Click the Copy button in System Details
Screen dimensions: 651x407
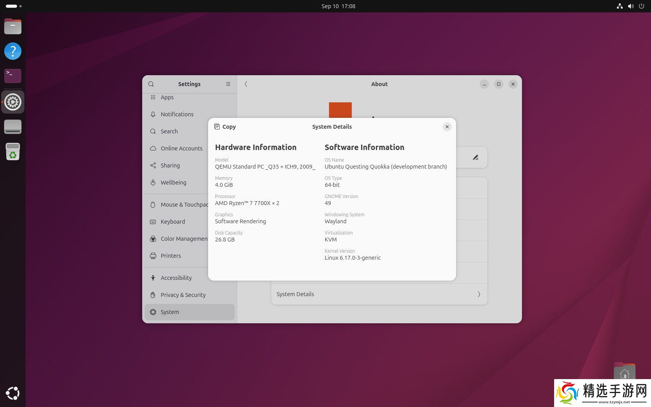(x=225, y=127)
